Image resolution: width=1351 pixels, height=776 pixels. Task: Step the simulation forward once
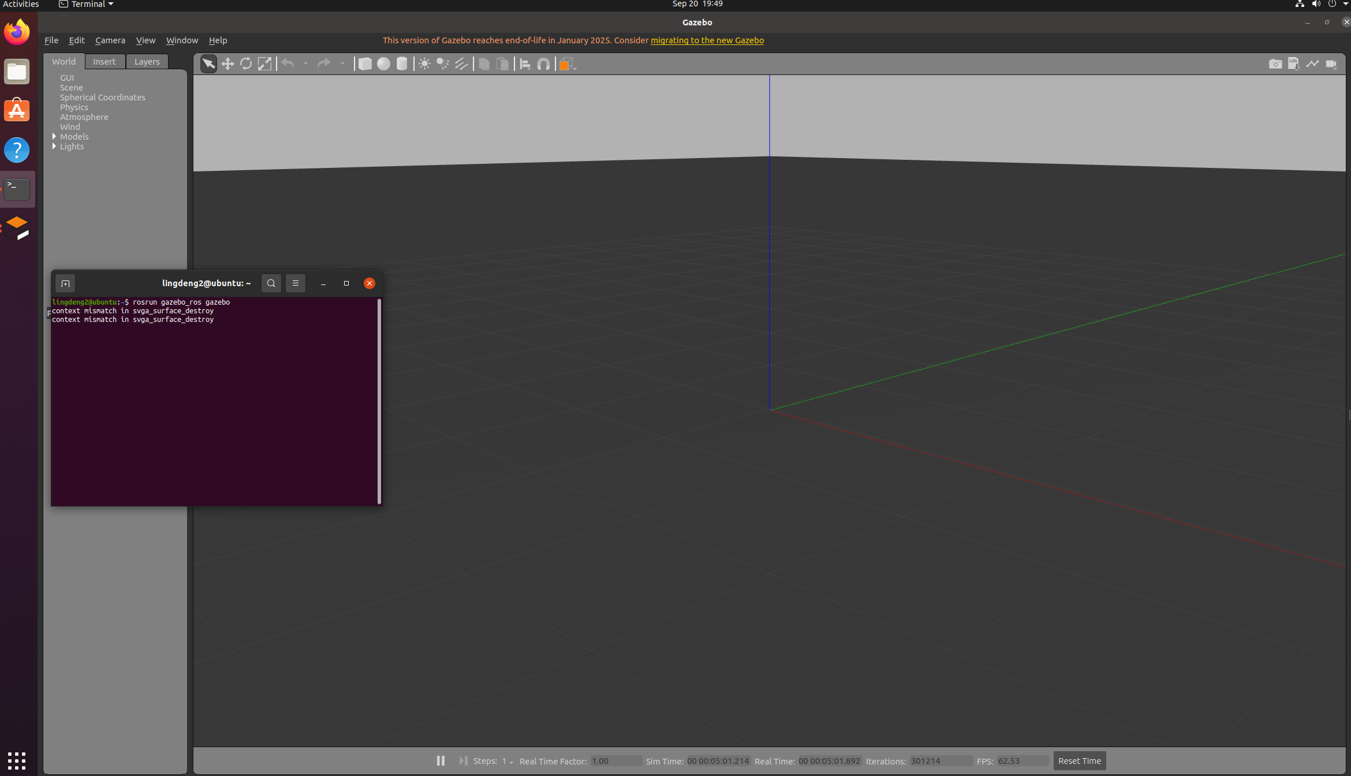click(x=463, y=761)
